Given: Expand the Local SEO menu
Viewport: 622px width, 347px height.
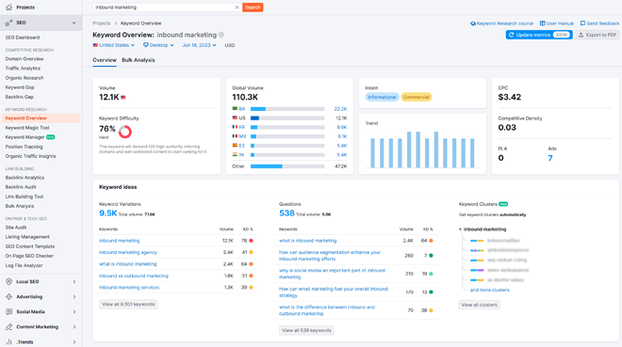Looking at the screenshot, I should click(74, 282).
